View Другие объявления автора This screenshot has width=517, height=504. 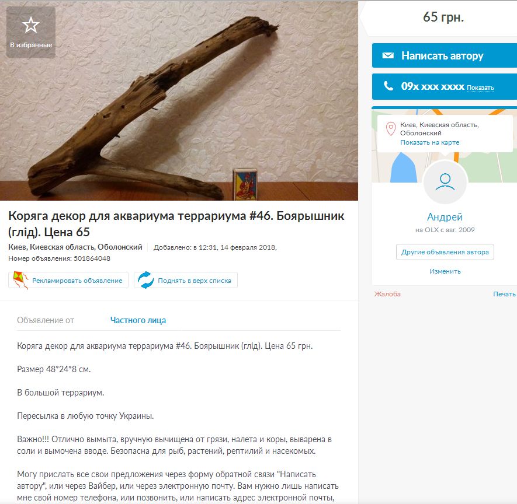click(445, 252)
